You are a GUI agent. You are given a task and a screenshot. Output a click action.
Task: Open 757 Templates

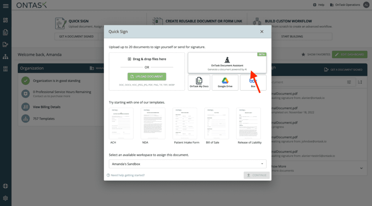click(44, 119)
